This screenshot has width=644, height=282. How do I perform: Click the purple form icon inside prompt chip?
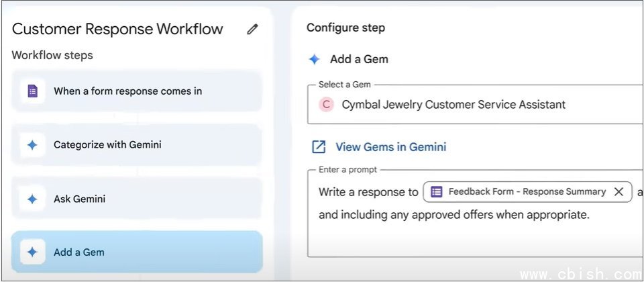(x=436, y=192)
